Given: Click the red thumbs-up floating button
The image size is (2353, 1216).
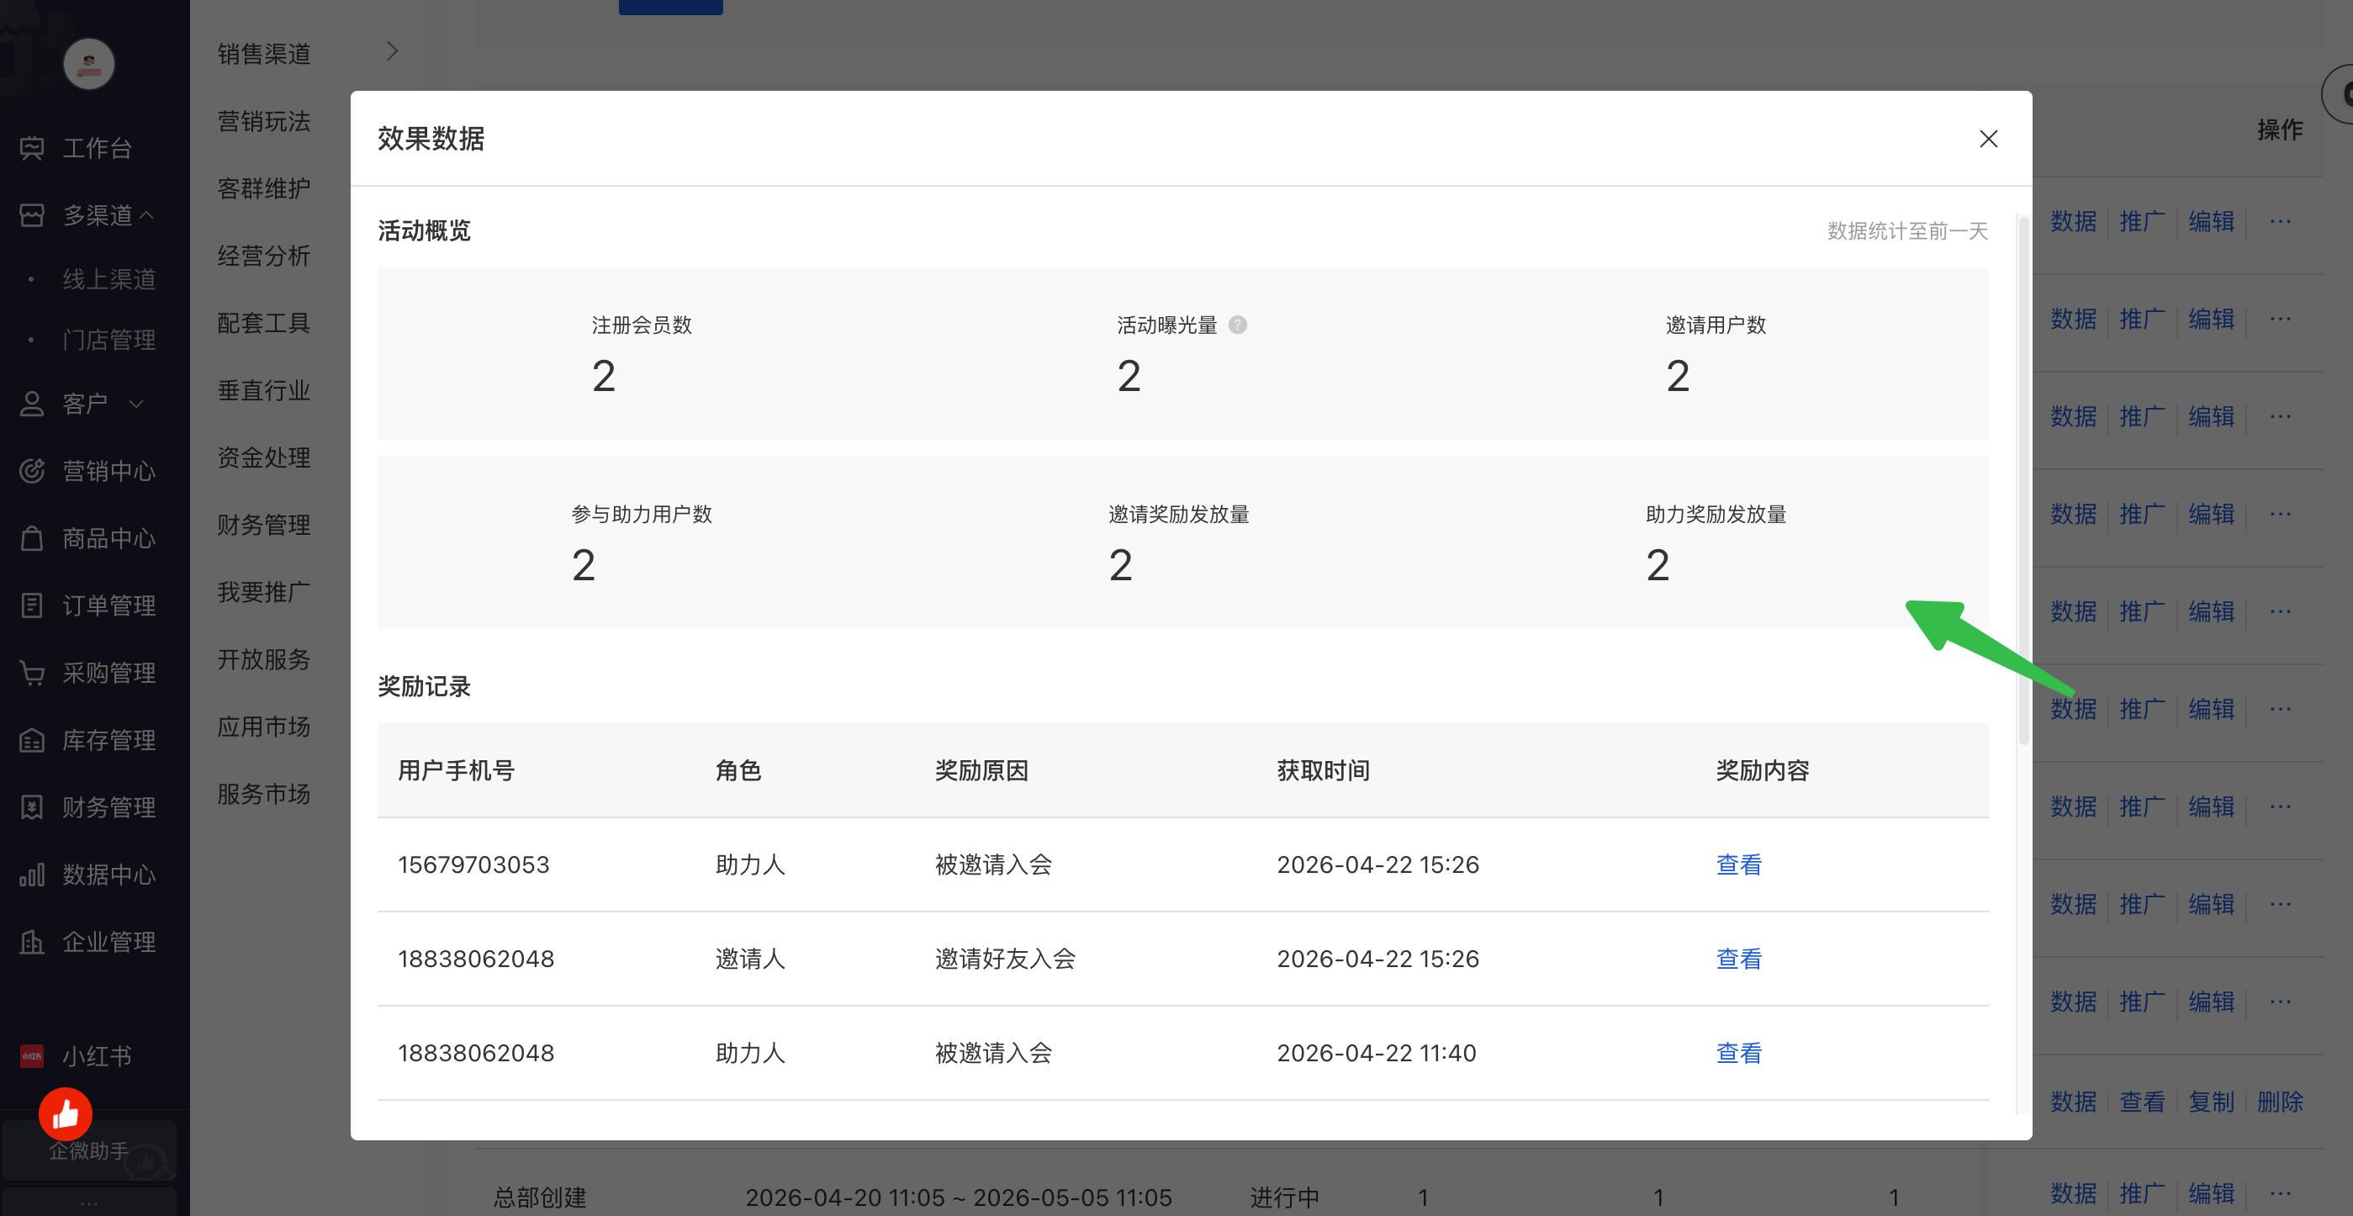Looking at the screenshot, I should point(65,1113).
